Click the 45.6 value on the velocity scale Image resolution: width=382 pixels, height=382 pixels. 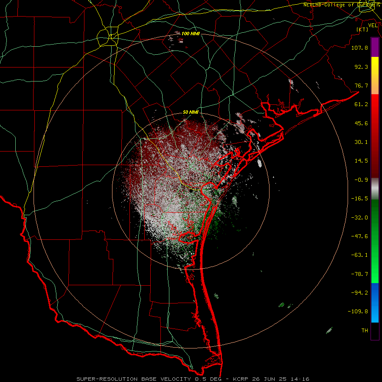tap(361, 123)
